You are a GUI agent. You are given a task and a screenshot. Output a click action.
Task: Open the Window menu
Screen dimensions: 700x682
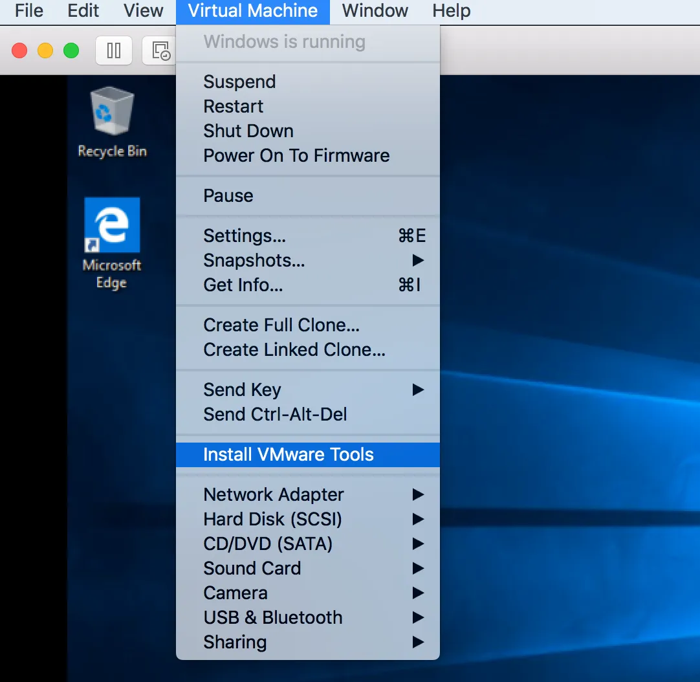pyautogui.click(x=375, y=11)
